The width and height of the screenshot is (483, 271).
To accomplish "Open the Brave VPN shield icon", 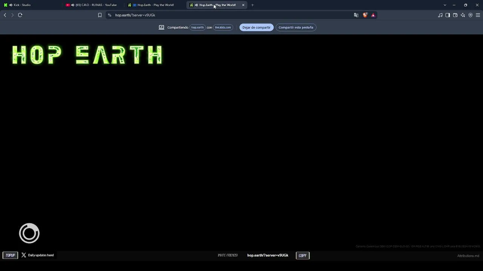I will click(x=470, y=15).
